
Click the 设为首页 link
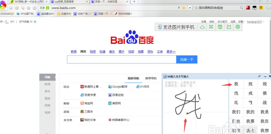point(222,22)
